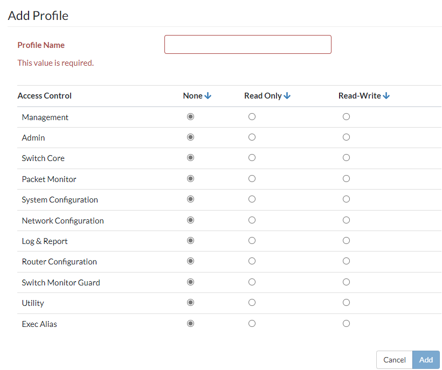Select Read-Write access for Log & Report
Image resolution: width=442 pixels, height=370 pixels.
click(x=346, y=240)
